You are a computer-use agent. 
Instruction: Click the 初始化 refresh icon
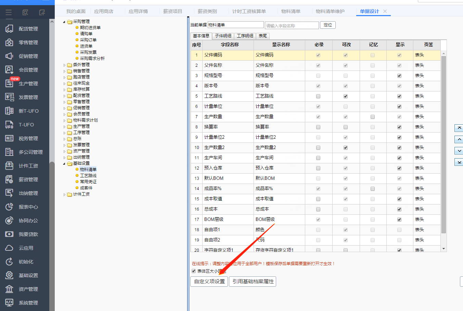pos(9,262)
